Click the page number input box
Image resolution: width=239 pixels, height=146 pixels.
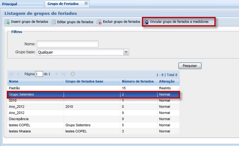(x=39, y=74)
